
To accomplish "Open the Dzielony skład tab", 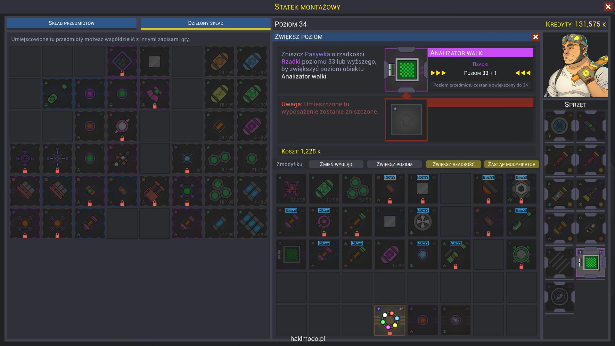I will [205, 23].
